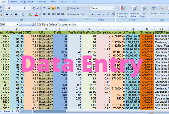Switch to the Formulas tab
This screenshot has width=169, height=114.
click(42, 2)
